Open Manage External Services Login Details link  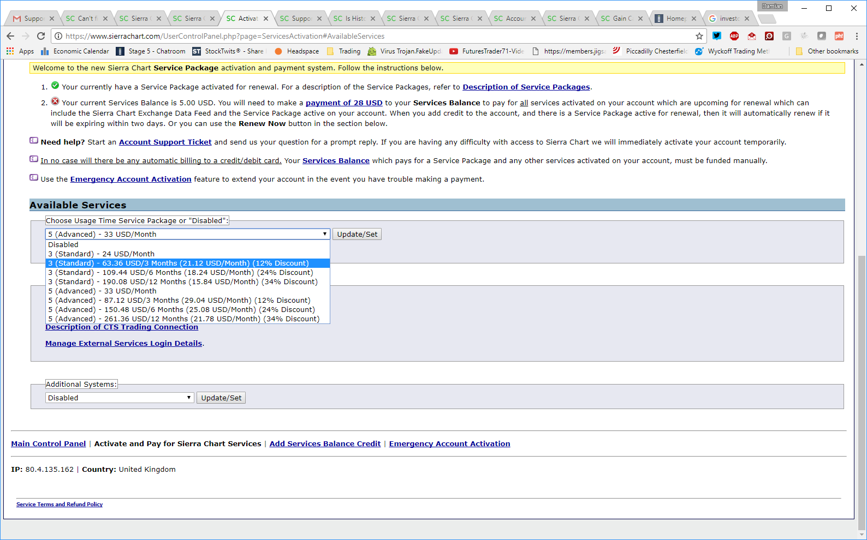pyautogui.click(x=124, y=344)
